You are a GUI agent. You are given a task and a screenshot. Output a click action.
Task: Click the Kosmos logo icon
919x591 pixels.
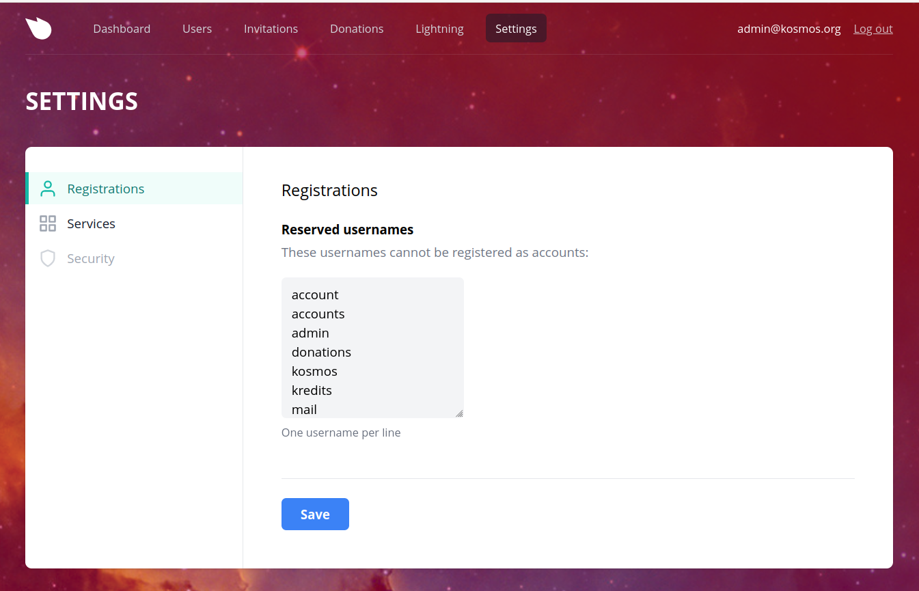39,29
